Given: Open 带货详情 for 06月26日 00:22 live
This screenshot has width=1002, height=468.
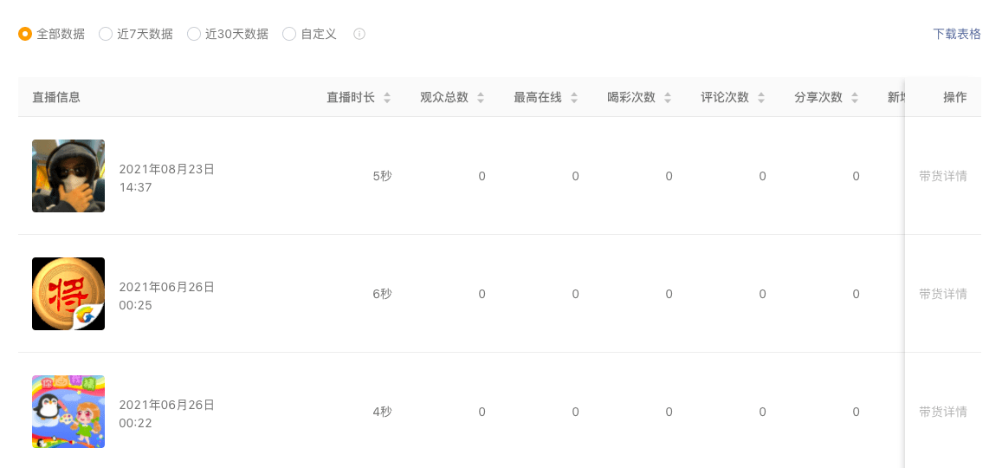Looking at the screenshot, I should pos(942,412).
